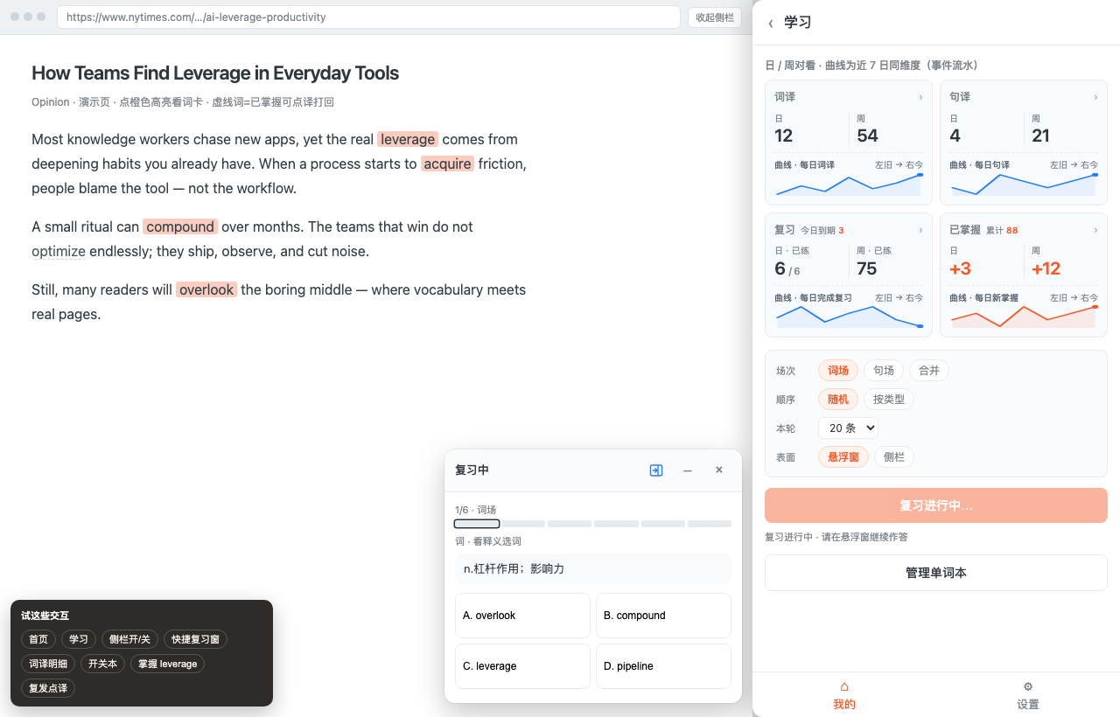Image resolution: width=1120 pixels, height=717 pixels.
Task: Expand the 复习 card chevron
Action: 920,230
